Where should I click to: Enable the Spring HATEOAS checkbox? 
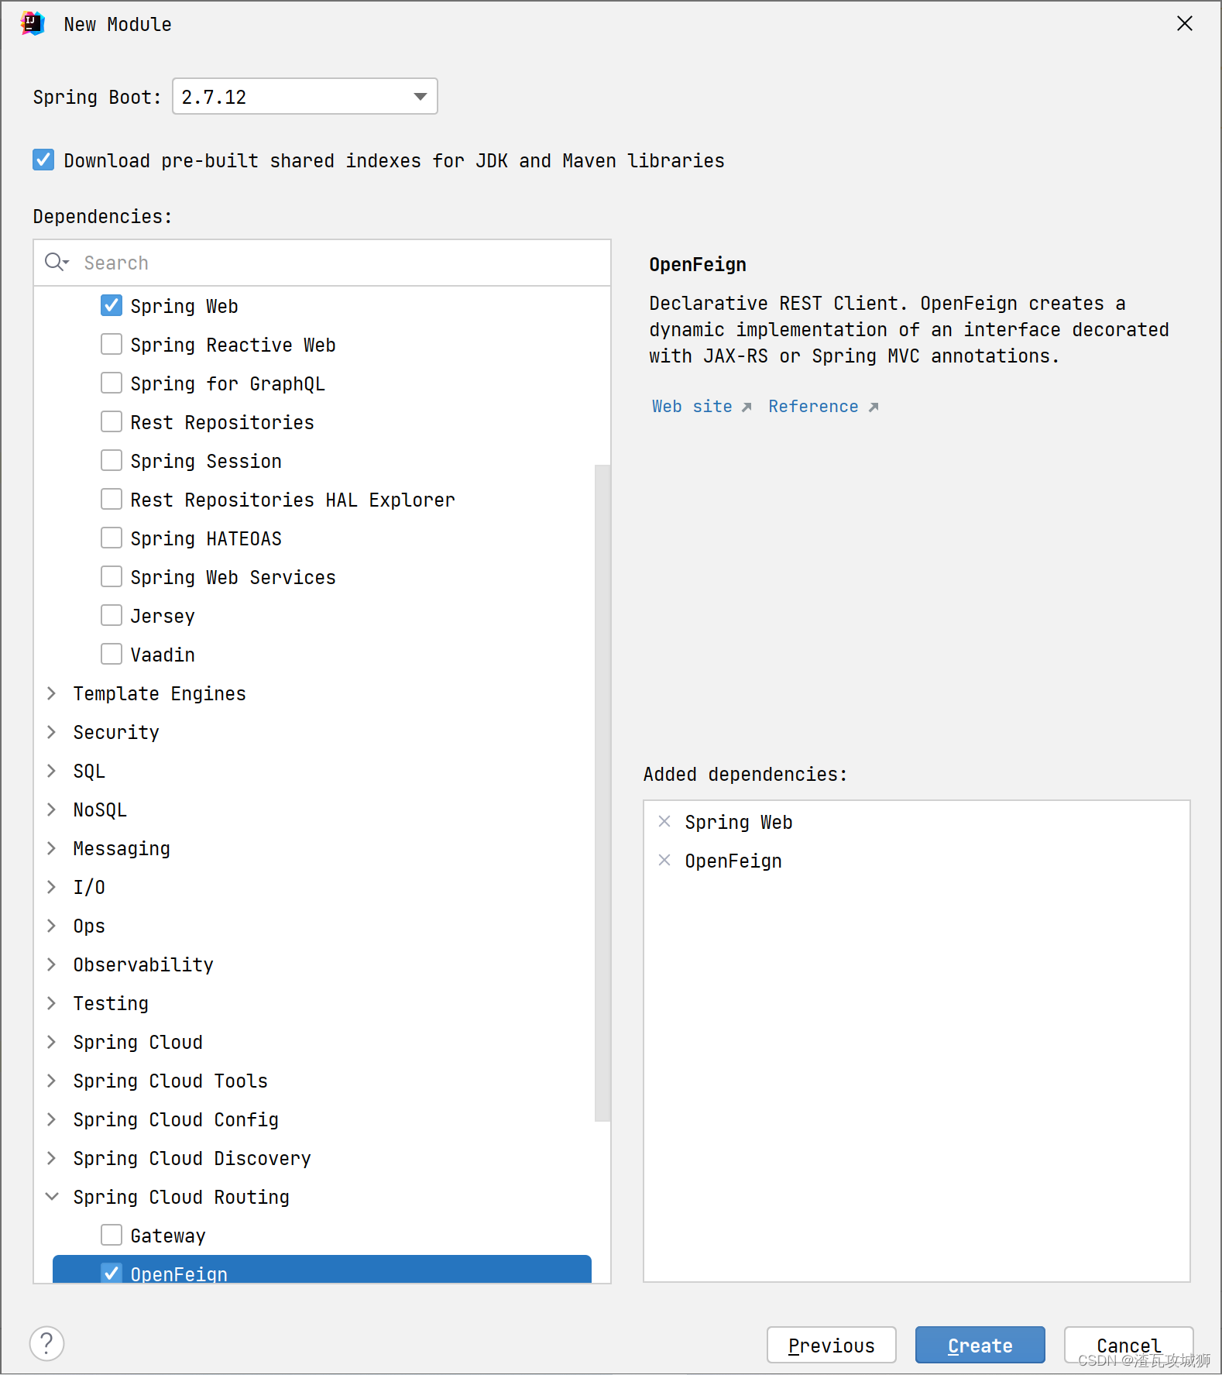pyautogui.click(x=112, y=538)
